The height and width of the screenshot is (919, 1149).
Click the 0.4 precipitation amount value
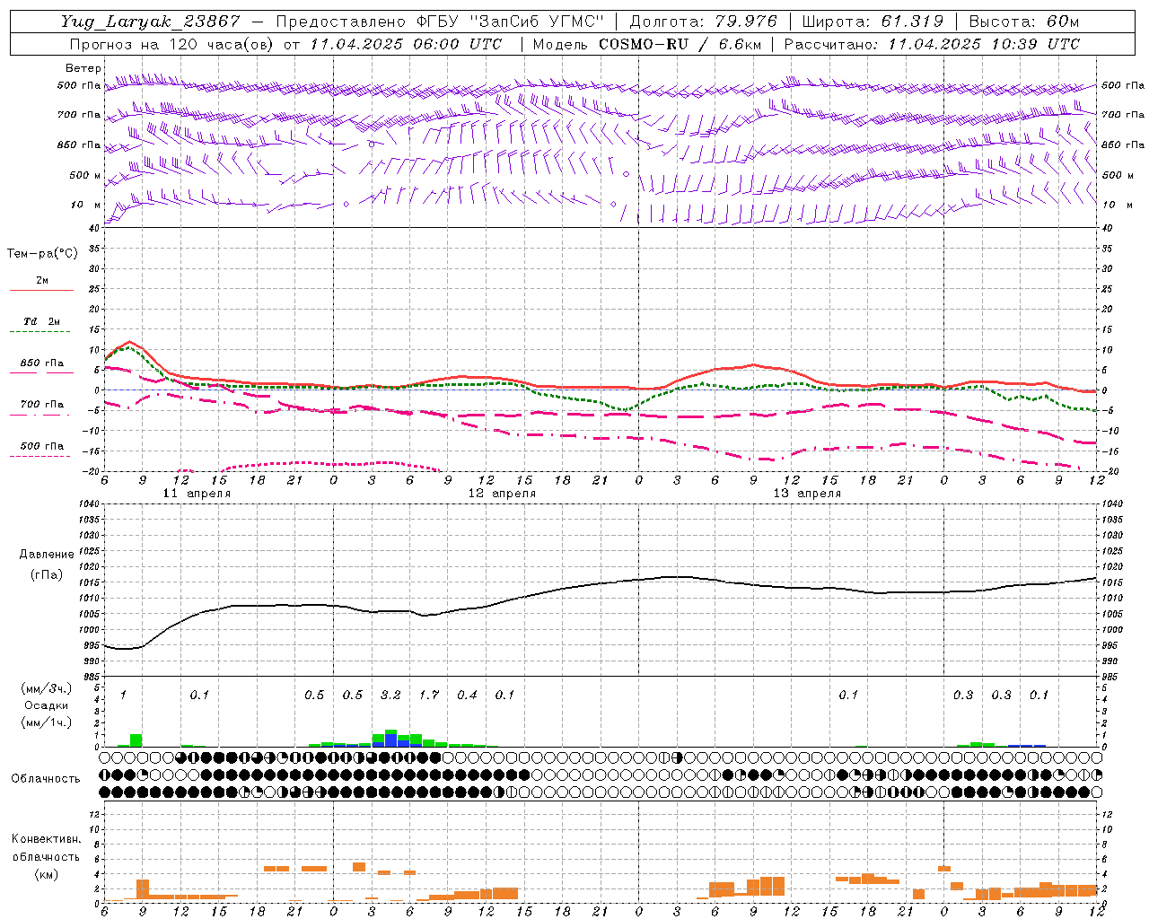point(467,696)
